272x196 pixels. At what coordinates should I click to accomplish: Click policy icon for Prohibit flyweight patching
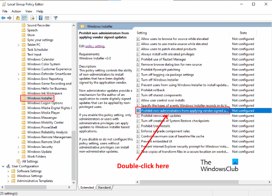click(x=138, y=69)
